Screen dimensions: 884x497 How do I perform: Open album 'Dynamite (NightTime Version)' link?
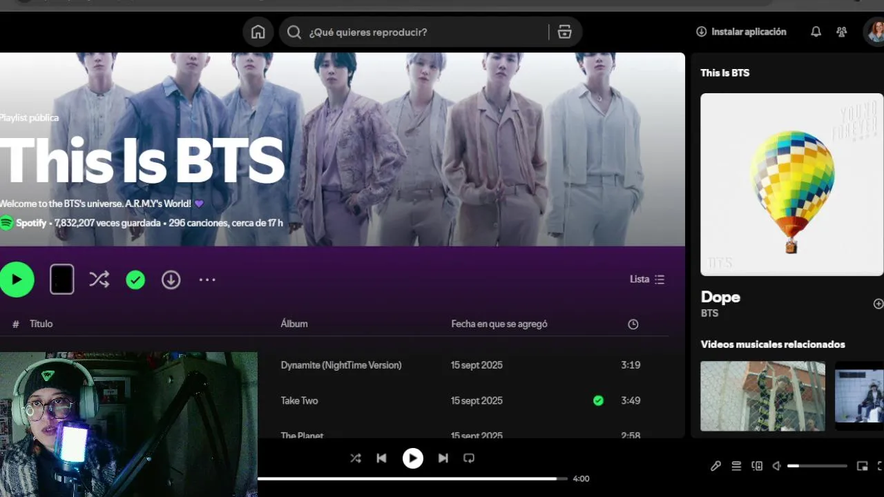point(341,365)
